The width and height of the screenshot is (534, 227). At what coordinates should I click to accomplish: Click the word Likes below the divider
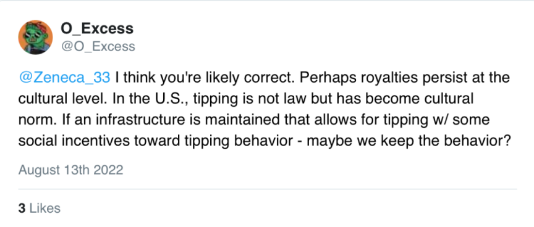coord(45,208)
